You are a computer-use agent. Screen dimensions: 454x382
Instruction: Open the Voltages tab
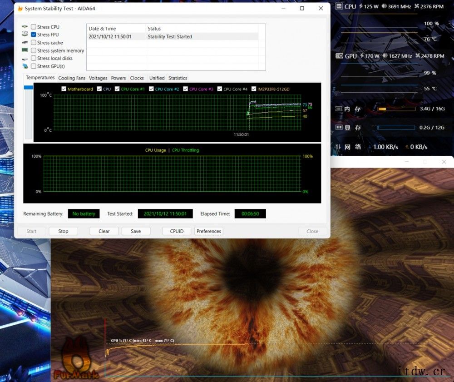[x=98, y=78]
